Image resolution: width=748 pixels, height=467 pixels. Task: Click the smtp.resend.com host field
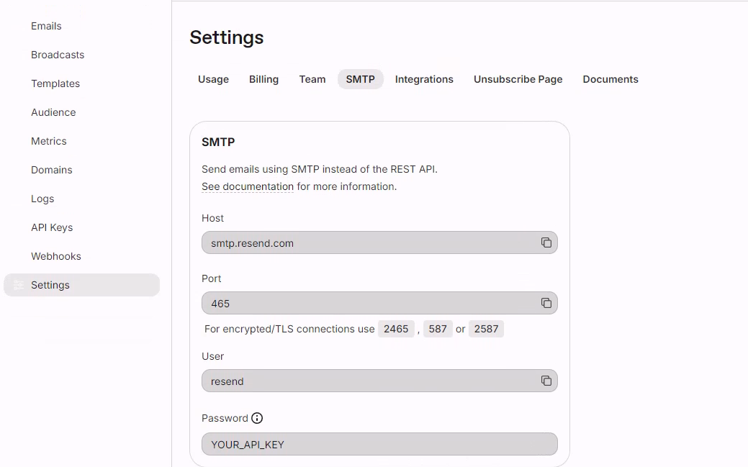click(x=367, y=242)
